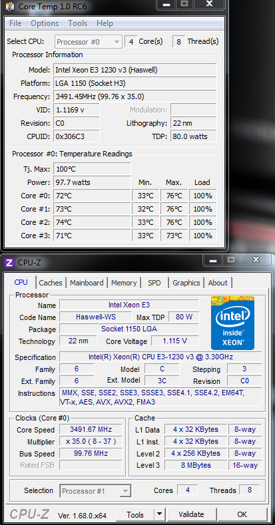
Task: Minimize the Core Temp window
Action: pyautogui.click(x=167, y=5)
